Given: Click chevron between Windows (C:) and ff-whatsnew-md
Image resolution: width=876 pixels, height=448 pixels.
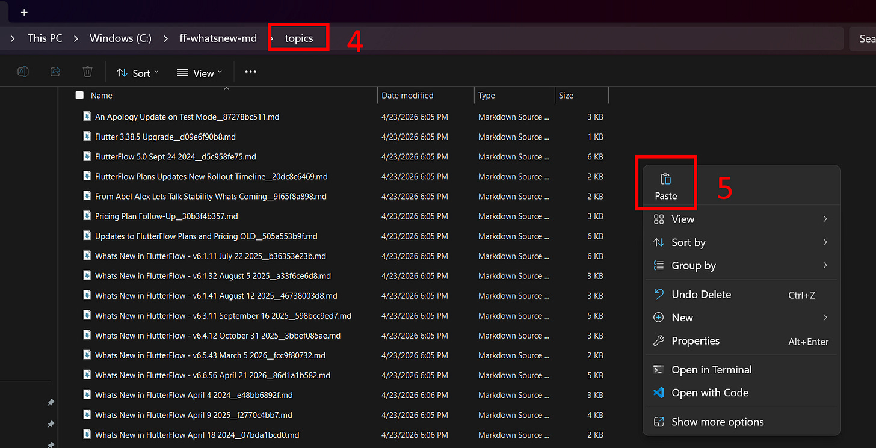Looking at the screenshot, I should (165, 38).
